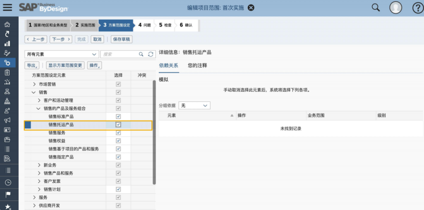This screenshot has height=210, width=424.
Task: Click the search magnifier in element search box
Action: 141,54
